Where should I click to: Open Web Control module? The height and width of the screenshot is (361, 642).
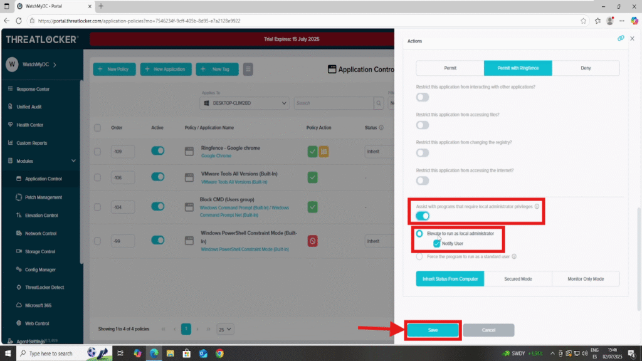pyautogui.click(x=37, y=323)
